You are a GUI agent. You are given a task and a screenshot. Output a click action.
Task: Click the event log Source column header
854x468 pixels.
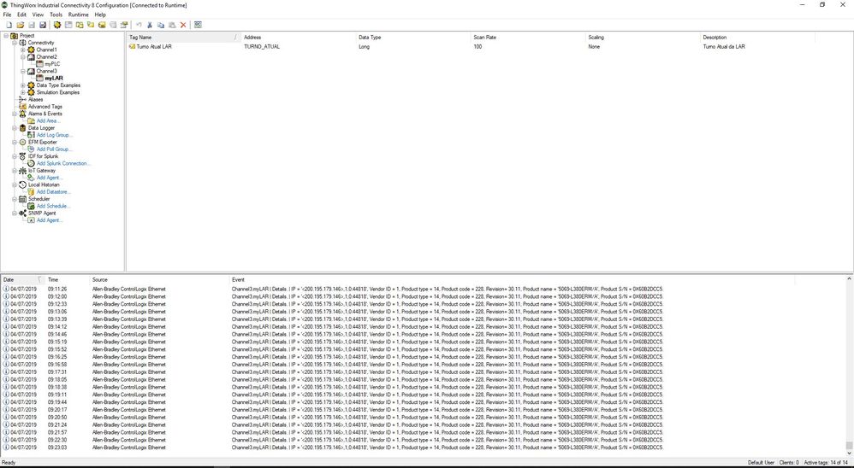point(159,279)
